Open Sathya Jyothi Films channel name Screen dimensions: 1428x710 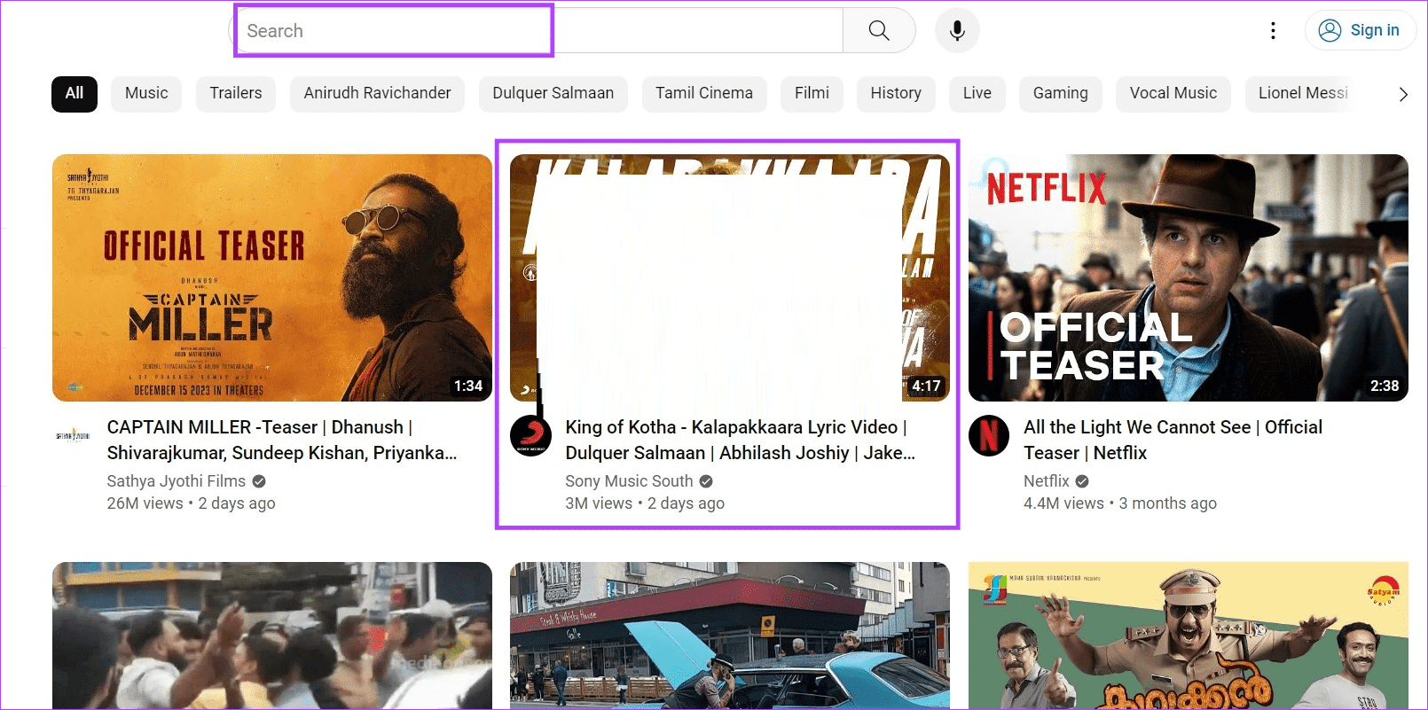pos(177,481)
